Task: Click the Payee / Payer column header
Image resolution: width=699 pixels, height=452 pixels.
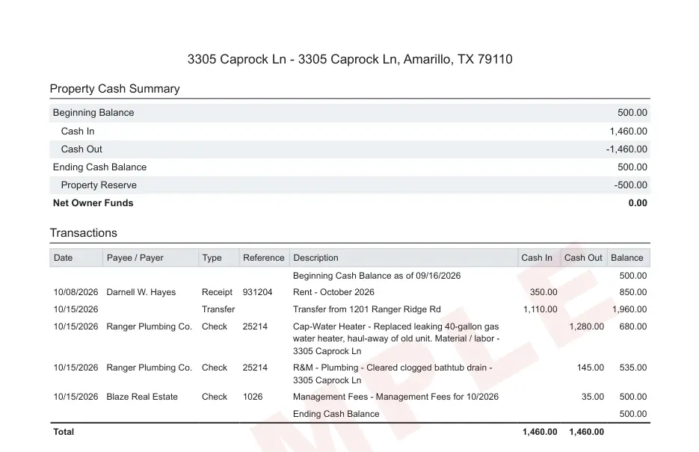Action: coord(150,258)
